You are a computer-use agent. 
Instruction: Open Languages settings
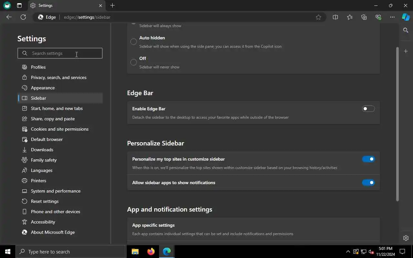60,170
